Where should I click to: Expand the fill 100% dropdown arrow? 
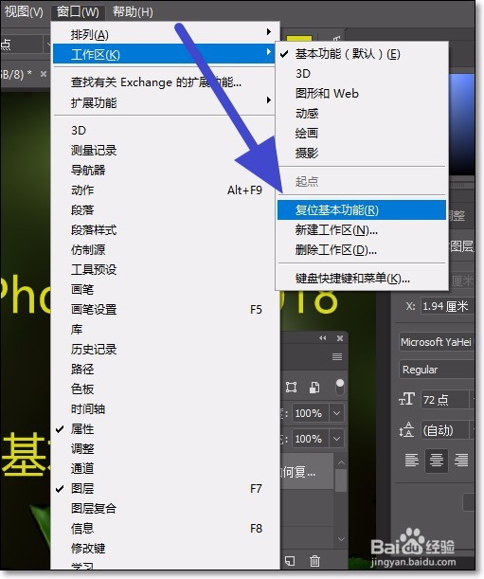pyautogui.click(x=336, y=439)
